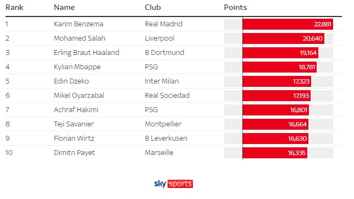This screenshot has width=354, height=199.
Task: Click the Sky Sports logo
Action: point(173,184)
